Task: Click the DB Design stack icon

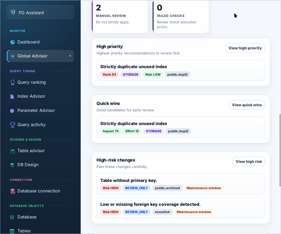Action: click(12, 165)
